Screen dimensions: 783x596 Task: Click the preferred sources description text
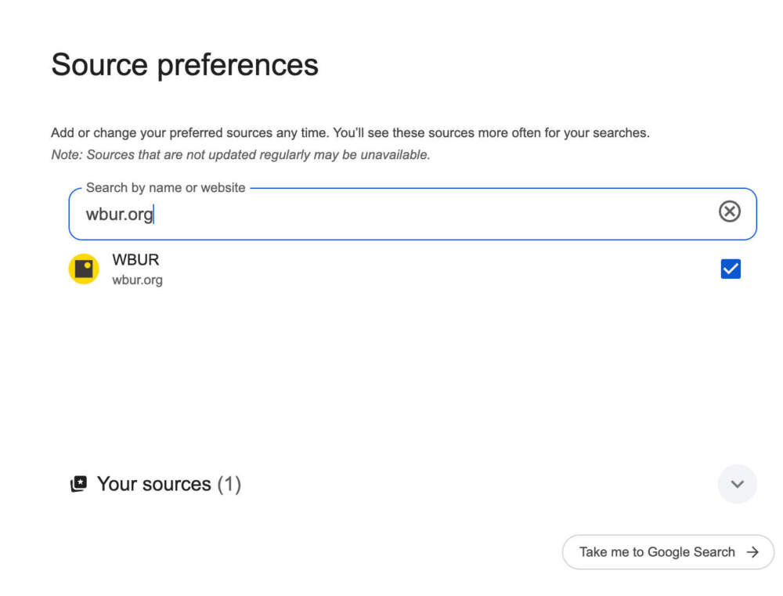click(350, 133)
